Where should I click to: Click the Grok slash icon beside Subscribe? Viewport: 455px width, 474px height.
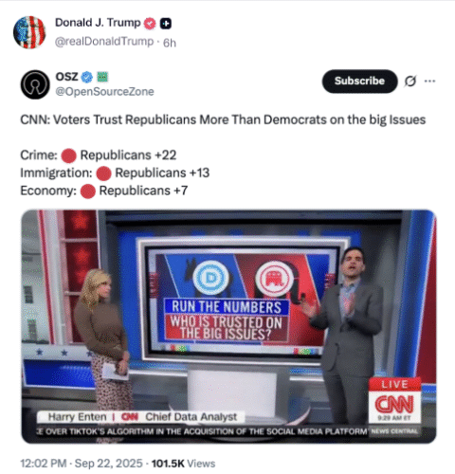[x=410, y=82]
